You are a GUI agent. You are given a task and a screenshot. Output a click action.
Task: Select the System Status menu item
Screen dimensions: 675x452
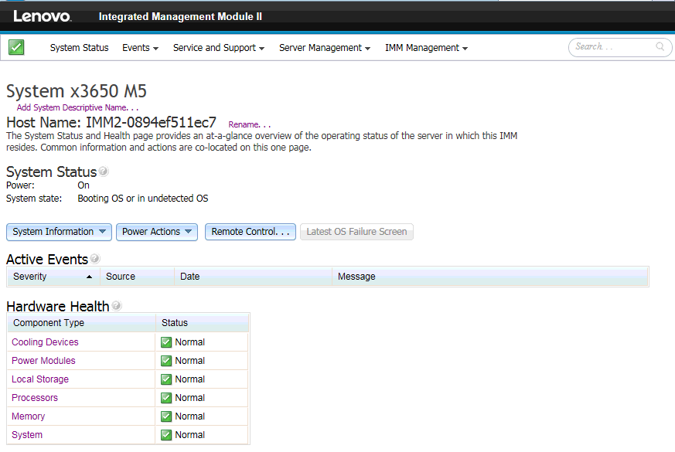[79, 47]
